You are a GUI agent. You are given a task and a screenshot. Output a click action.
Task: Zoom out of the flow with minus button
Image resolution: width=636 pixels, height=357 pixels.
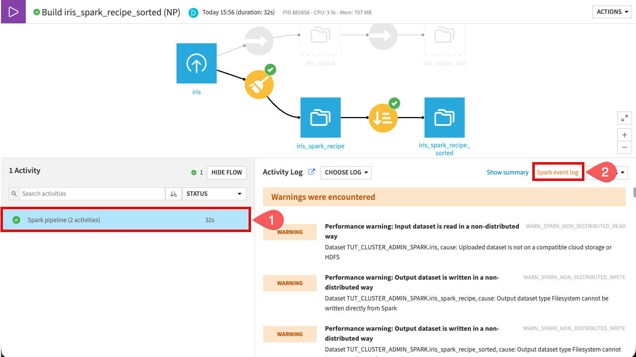point(625,147)
